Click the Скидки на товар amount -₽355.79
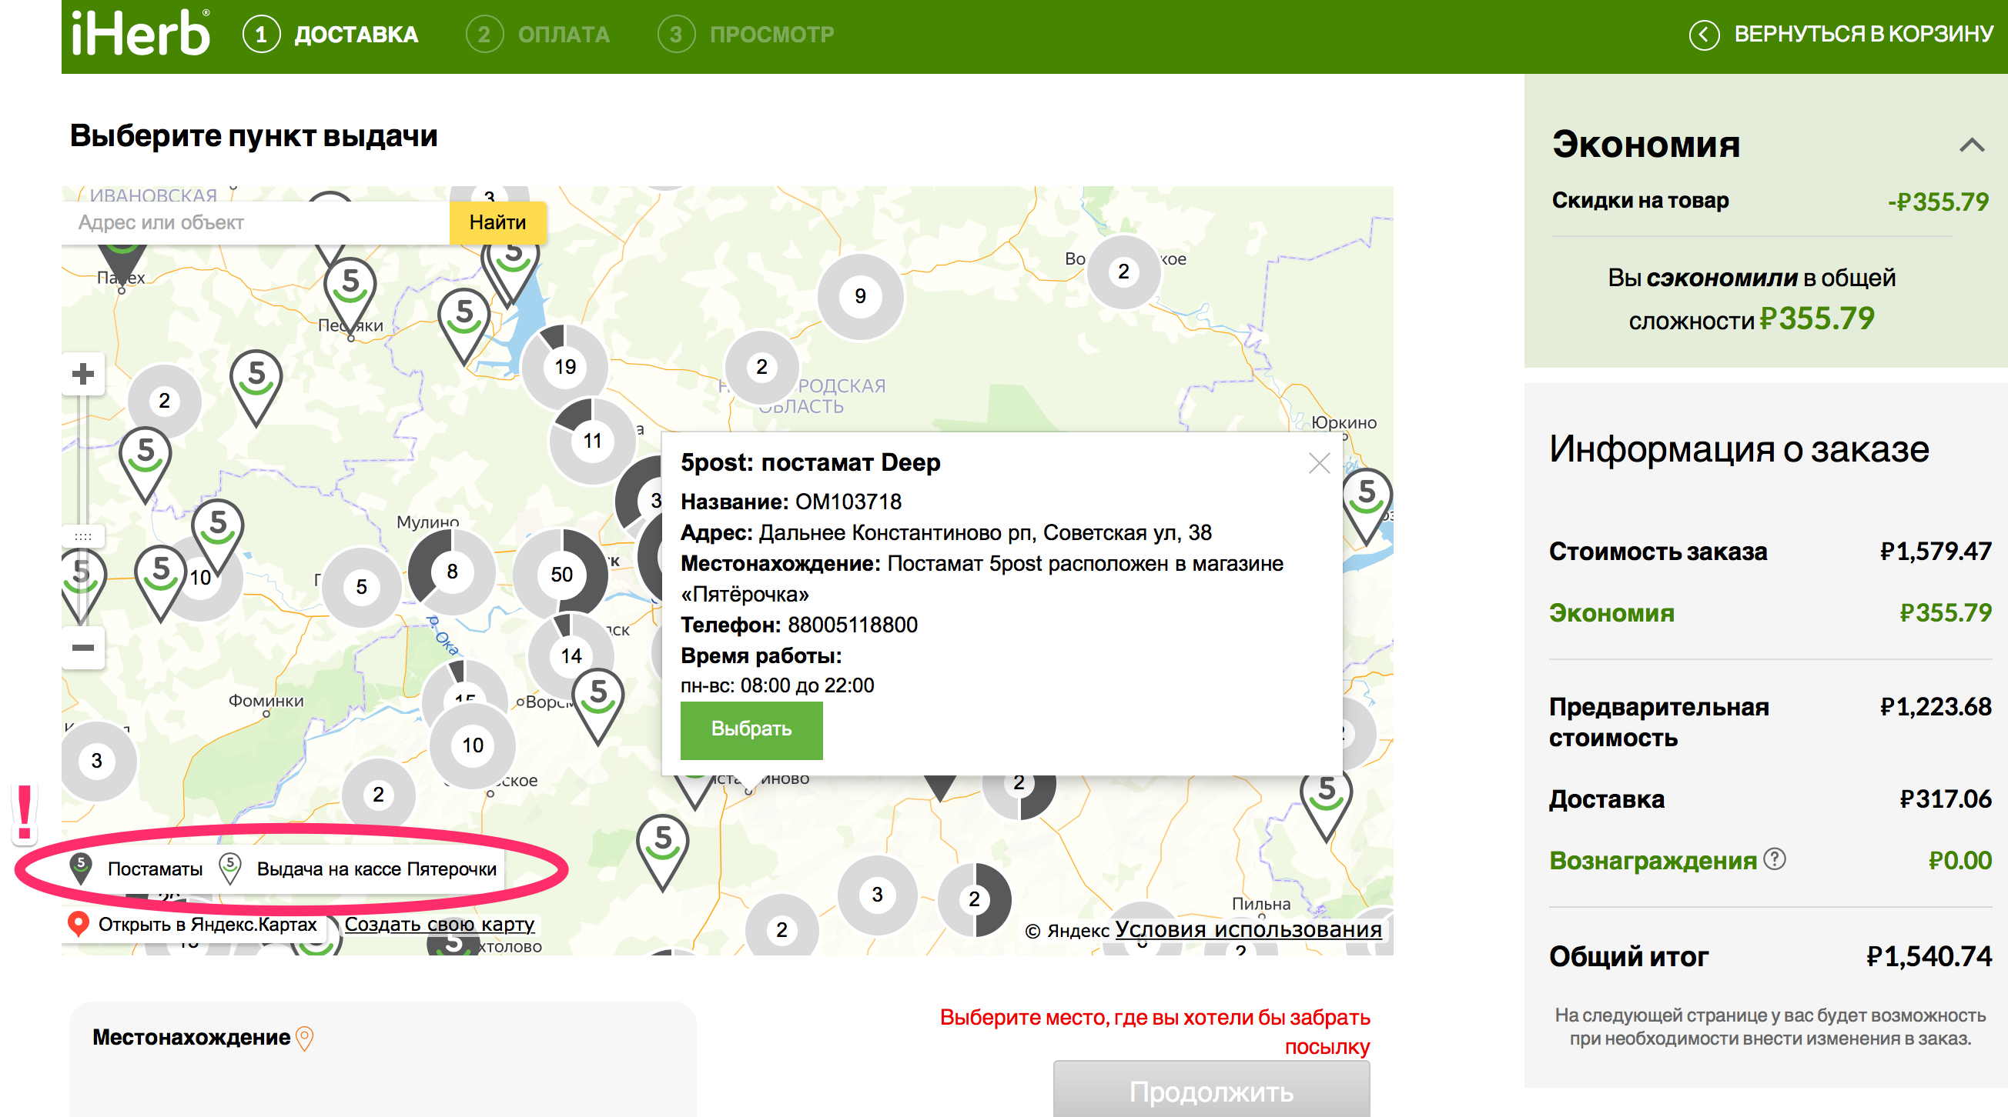 click(1938, 202)
